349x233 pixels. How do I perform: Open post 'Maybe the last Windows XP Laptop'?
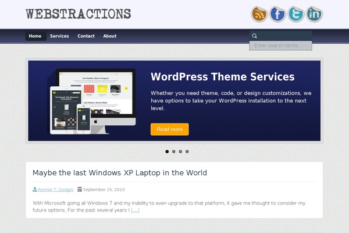pyautogui.click(x=120, y=173)
